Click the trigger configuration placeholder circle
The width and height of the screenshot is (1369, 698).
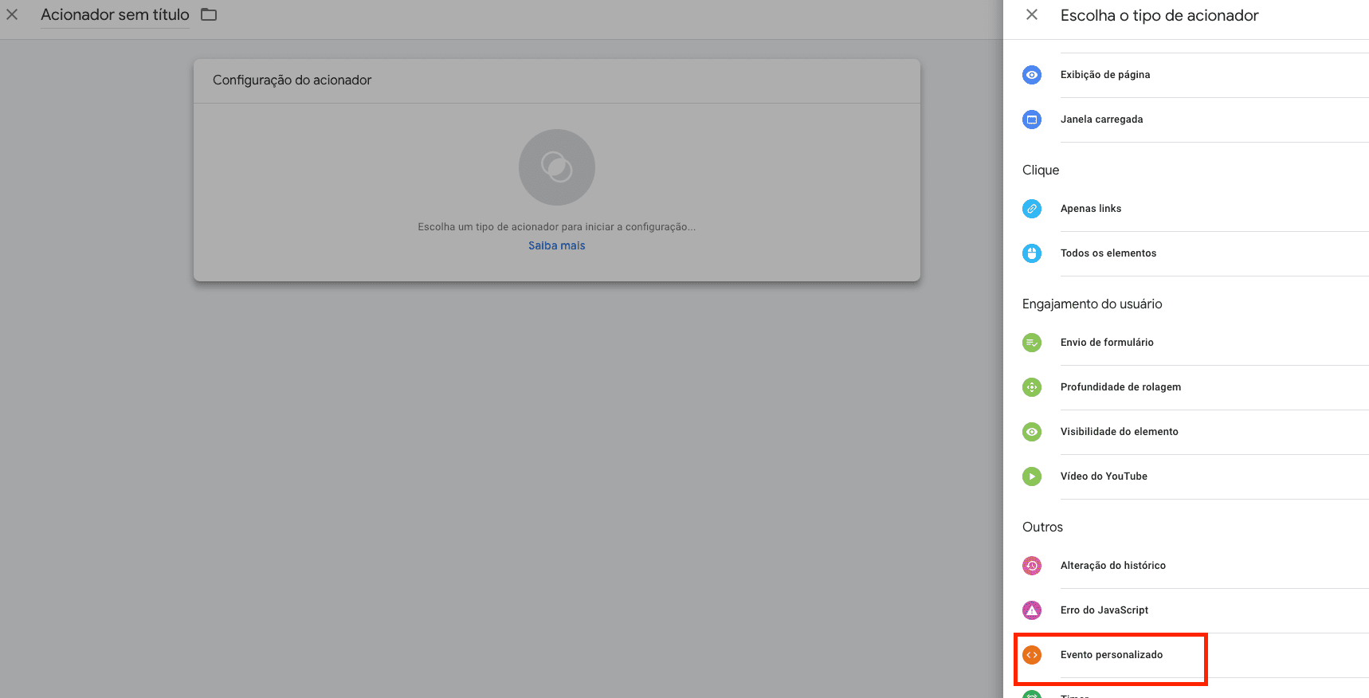(557, 167)
